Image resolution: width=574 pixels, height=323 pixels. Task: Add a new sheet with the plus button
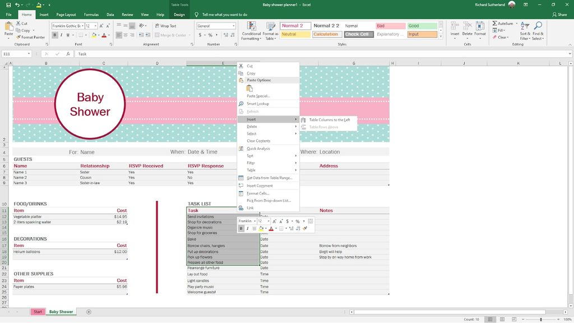(88, 311)
